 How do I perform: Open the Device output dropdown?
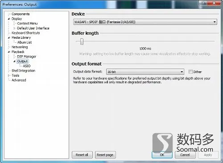(x=145, y=22)
